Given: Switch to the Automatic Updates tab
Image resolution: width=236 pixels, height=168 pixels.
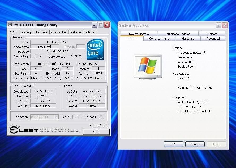Looking at the screenshot, I should click(178, 34).
